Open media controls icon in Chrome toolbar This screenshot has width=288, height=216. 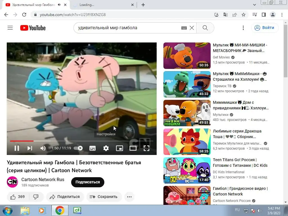[255, 15]
